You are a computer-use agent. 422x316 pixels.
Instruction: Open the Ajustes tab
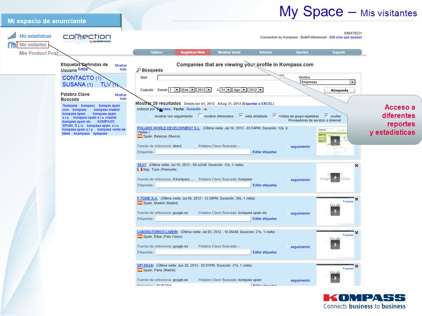pyautogui.click(x=302, y=52)
